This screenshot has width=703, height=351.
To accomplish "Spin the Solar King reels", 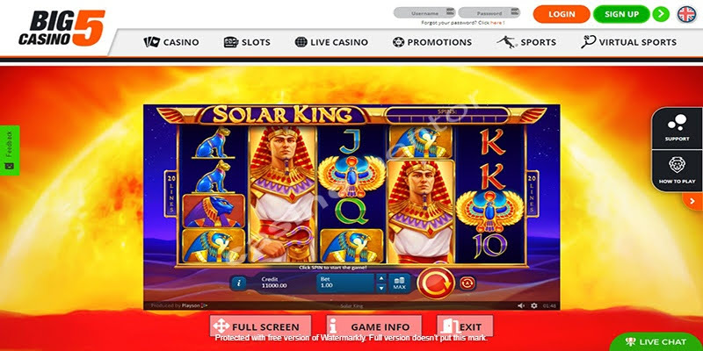I will click(436, 283).
